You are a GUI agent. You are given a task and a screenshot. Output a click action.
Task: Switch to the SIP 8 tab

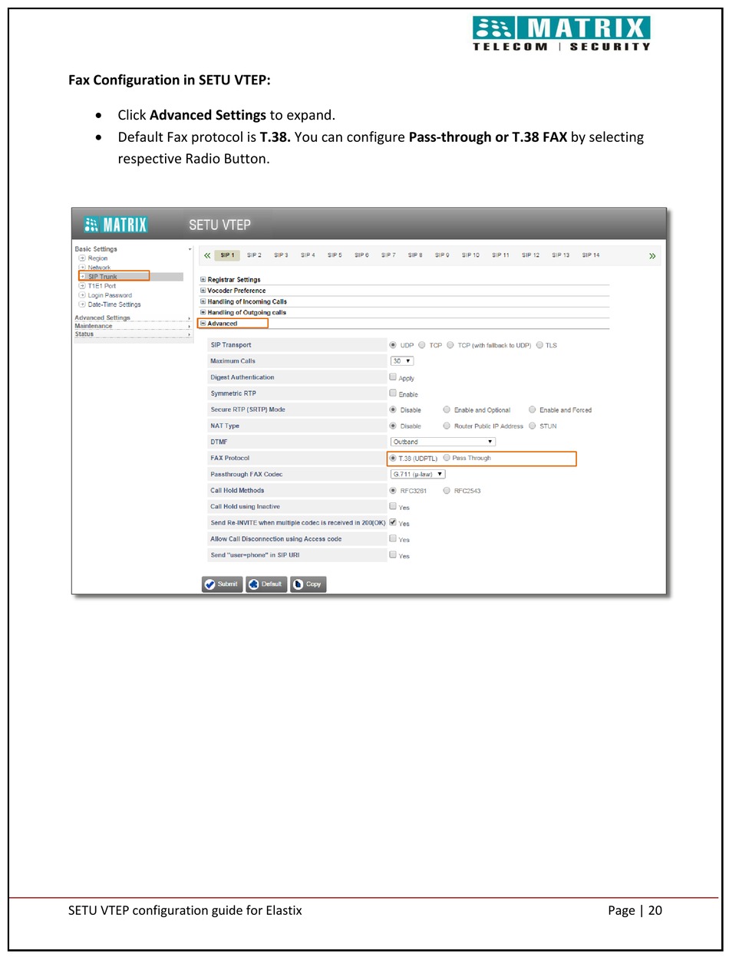(x=415, y=255)
